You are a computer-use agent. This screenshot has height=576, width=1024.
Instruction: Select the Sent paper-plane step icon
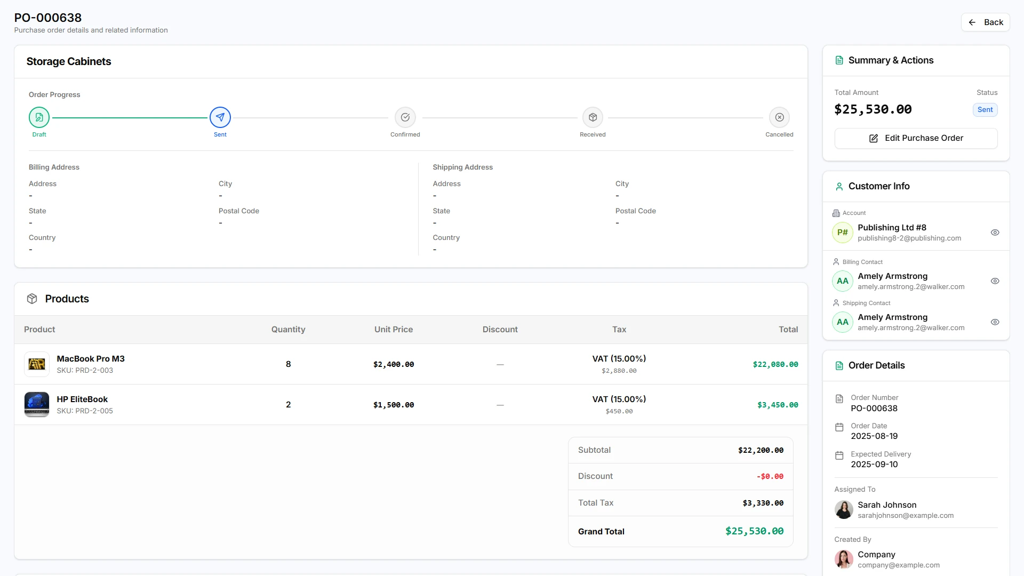pos(220,117)
